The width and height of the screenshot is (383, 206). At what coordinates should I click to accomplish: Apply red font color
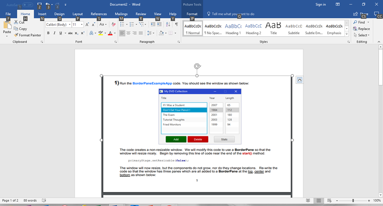110,33
